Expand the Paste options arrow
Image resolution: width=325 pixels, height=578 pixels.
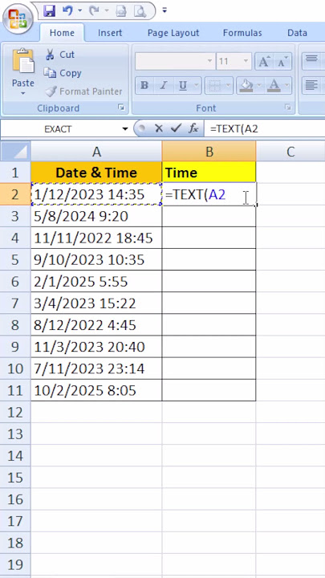tap(23, 94)
